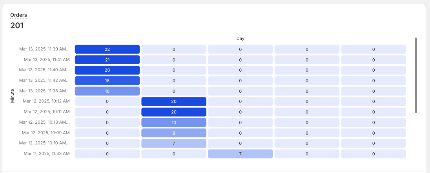Click the cell with 18 orders

[107, 81]
